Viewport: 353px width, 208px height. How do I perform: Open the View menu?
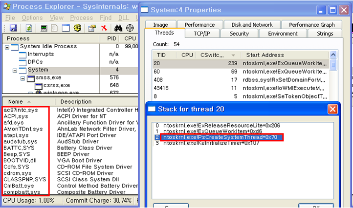pyautogui.click(x=57, y=18)
